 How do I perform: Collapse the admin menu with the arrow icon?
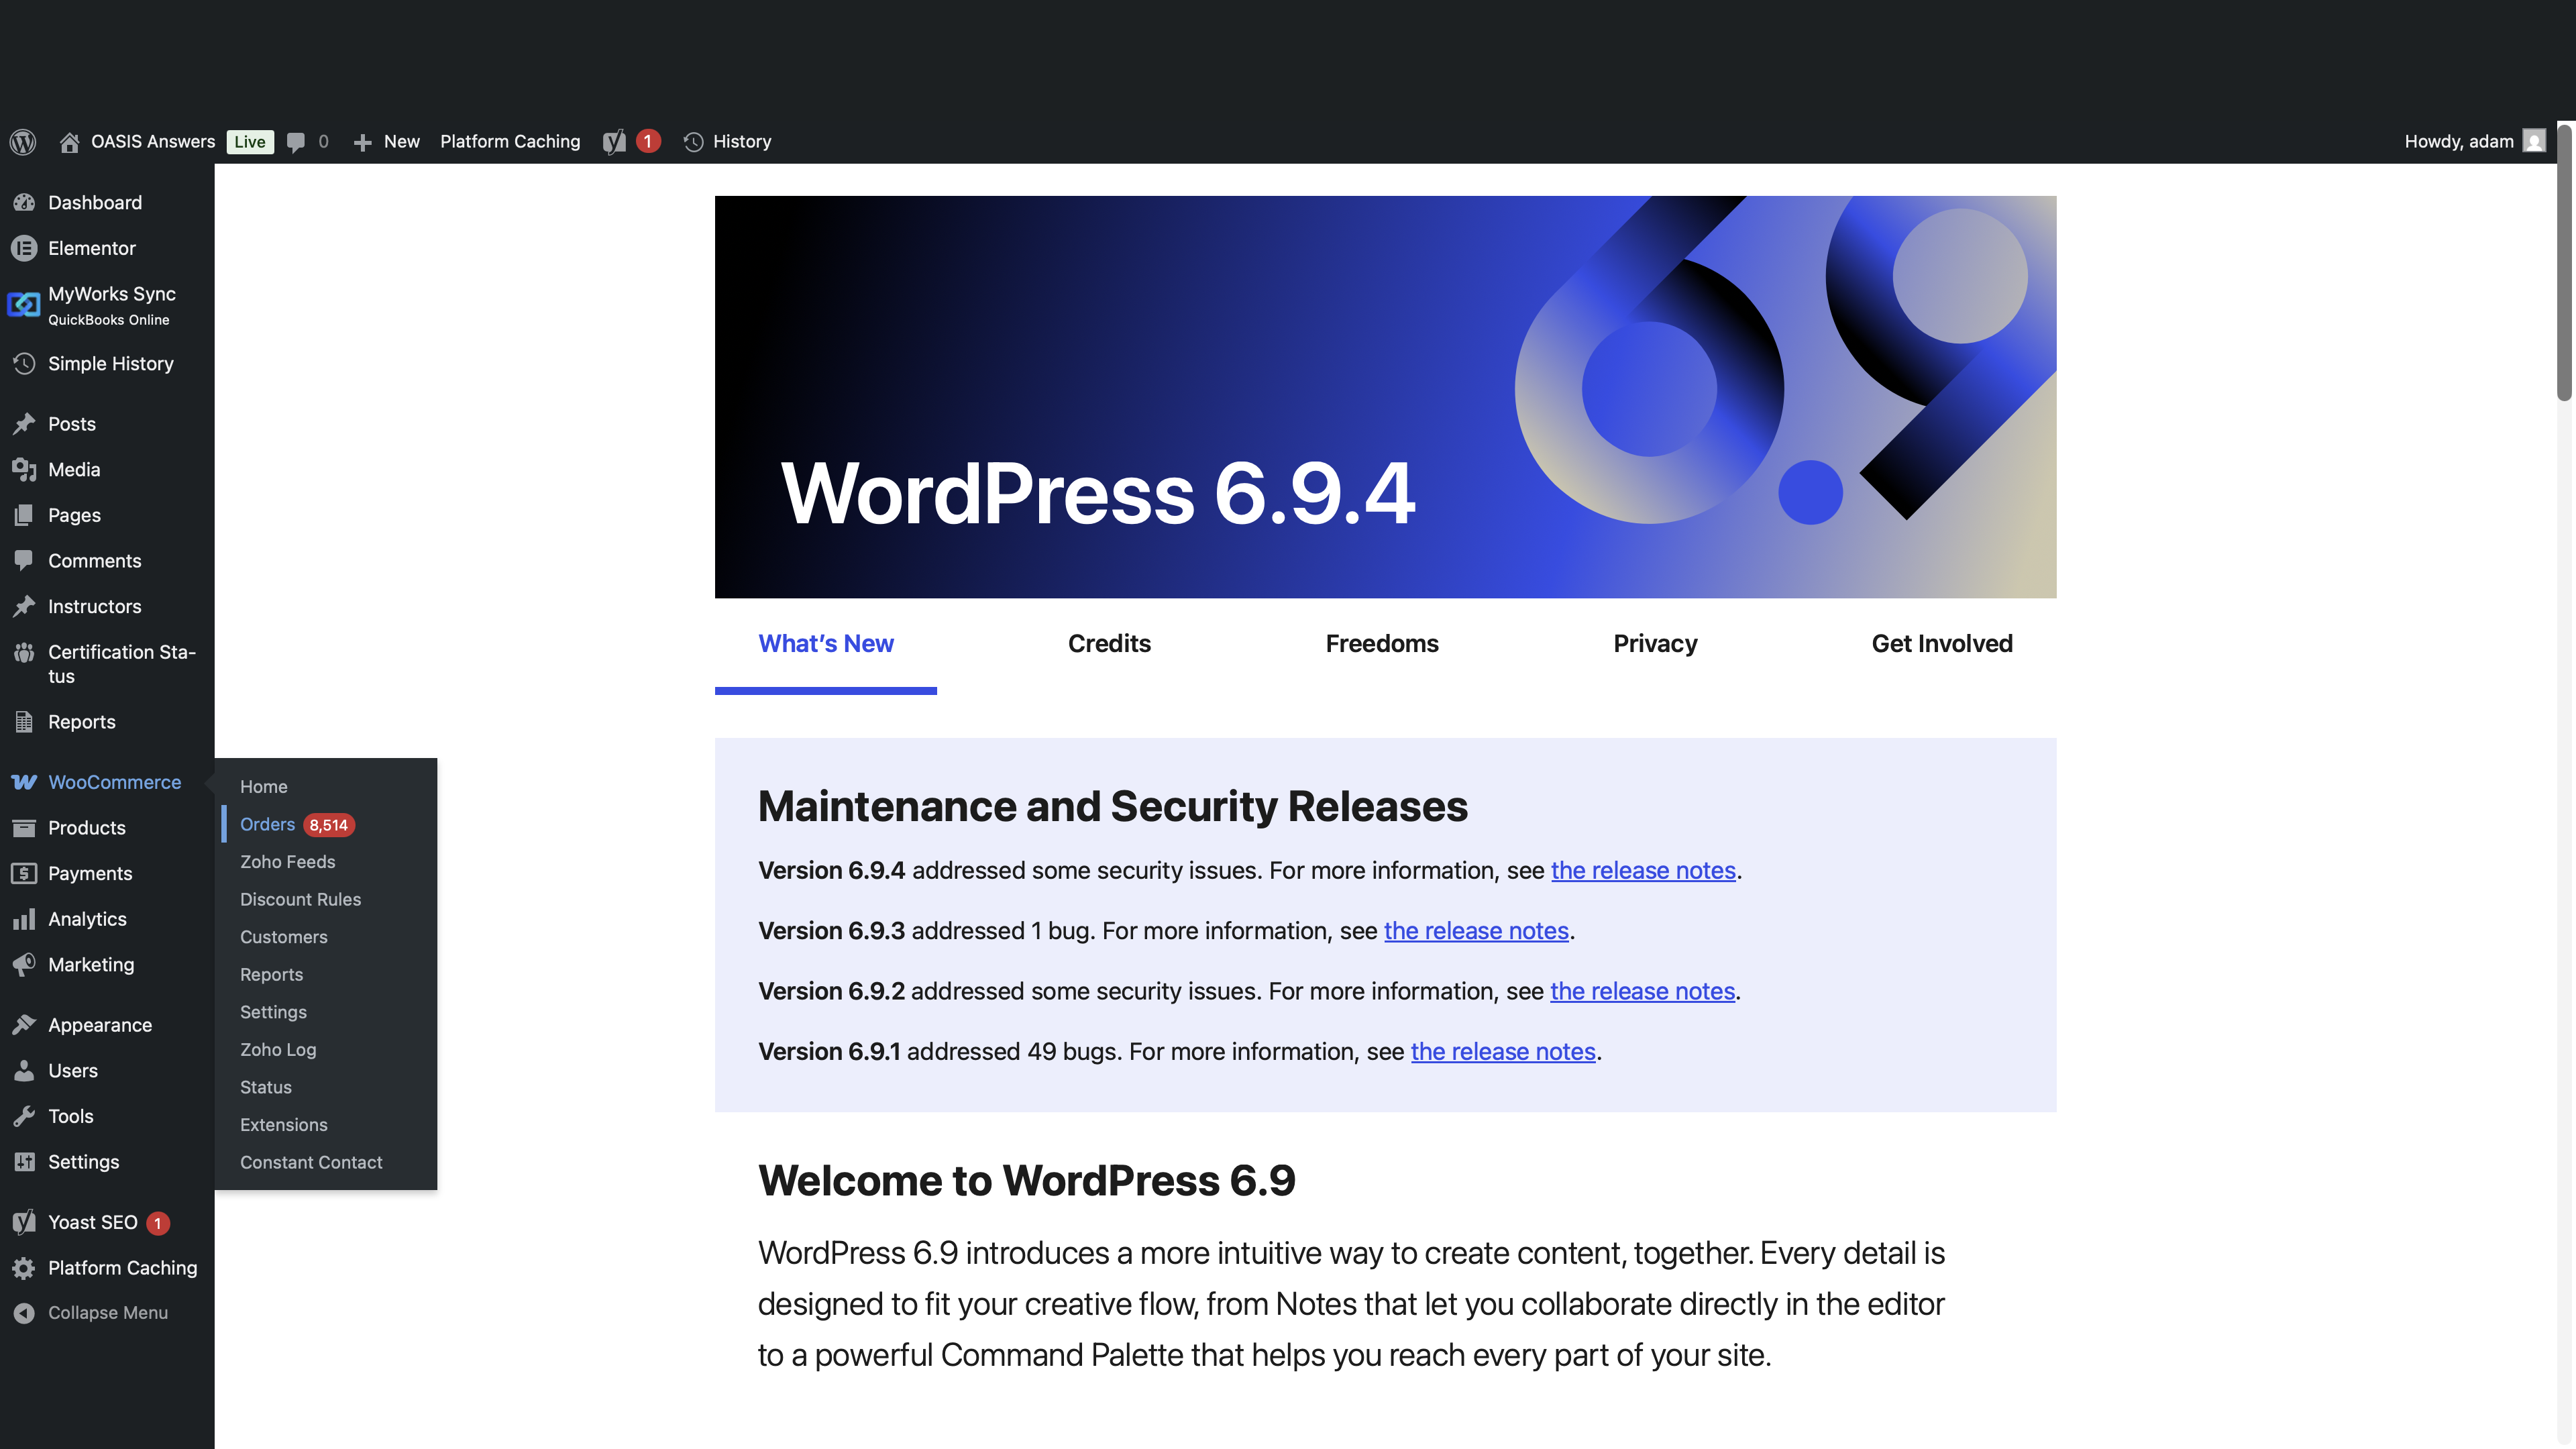[x=24, y=1313]
